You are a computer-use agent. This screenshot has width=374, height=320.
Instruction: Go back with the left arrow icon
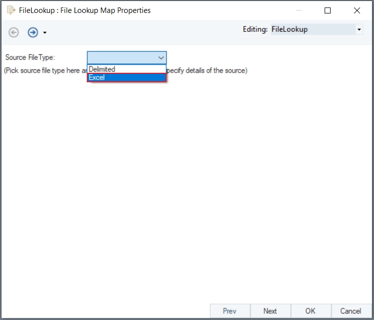13,32
